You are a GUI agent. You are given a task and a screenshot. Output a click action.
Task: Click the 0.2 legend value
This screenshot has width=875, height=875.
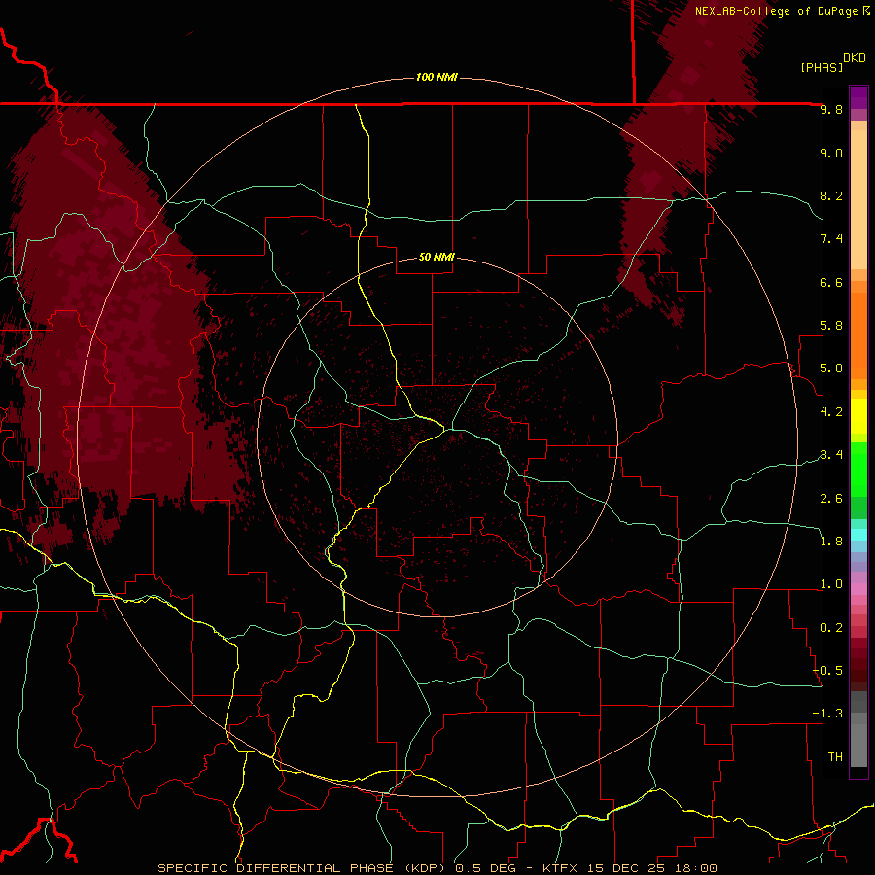[x=831, y=628]
